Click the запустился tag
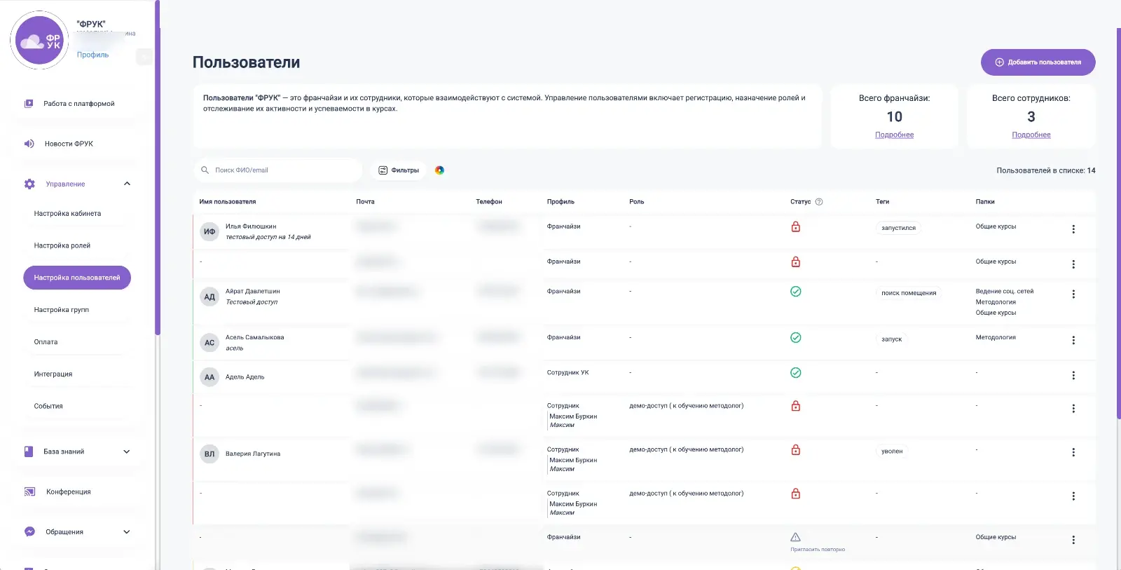 tap(898, 228)
